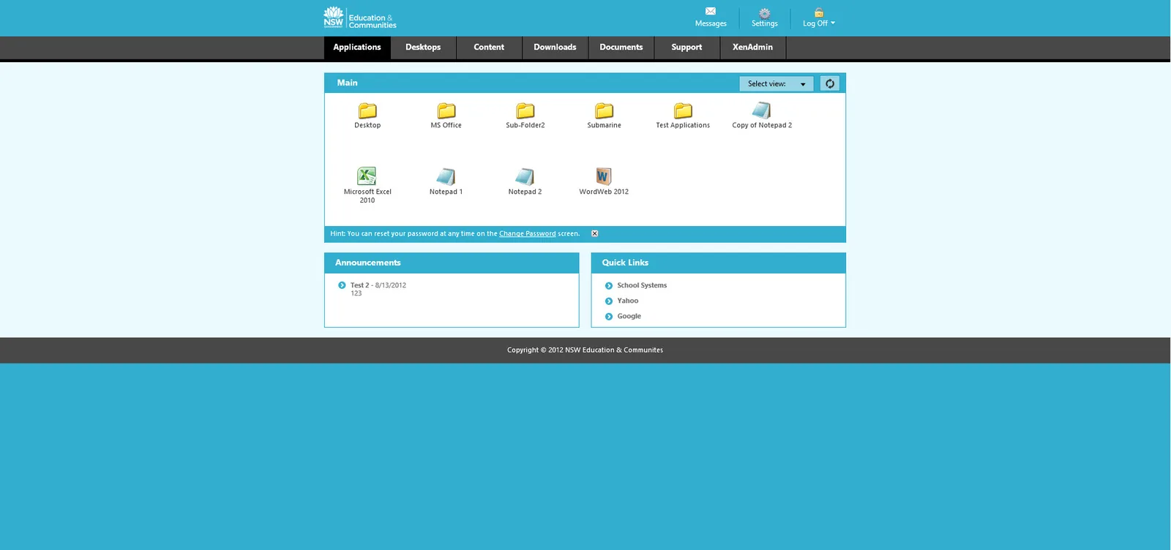Open the Test Applications folder
The height and width of the screenshot is (550, 1171).
pyautogui.click(x=683, y=111)
